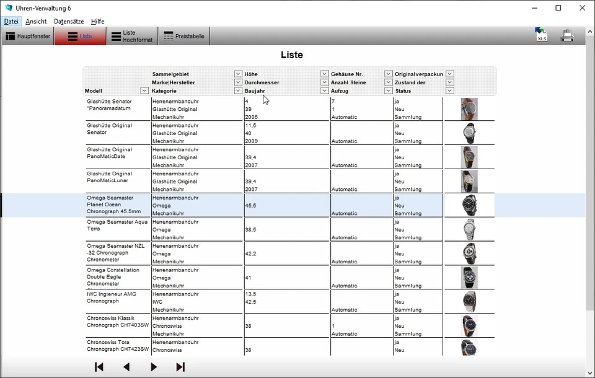The height and width of the screenshot is (378, 595).
Task: Export the list to XLS
Action: (x=541, y=35)
